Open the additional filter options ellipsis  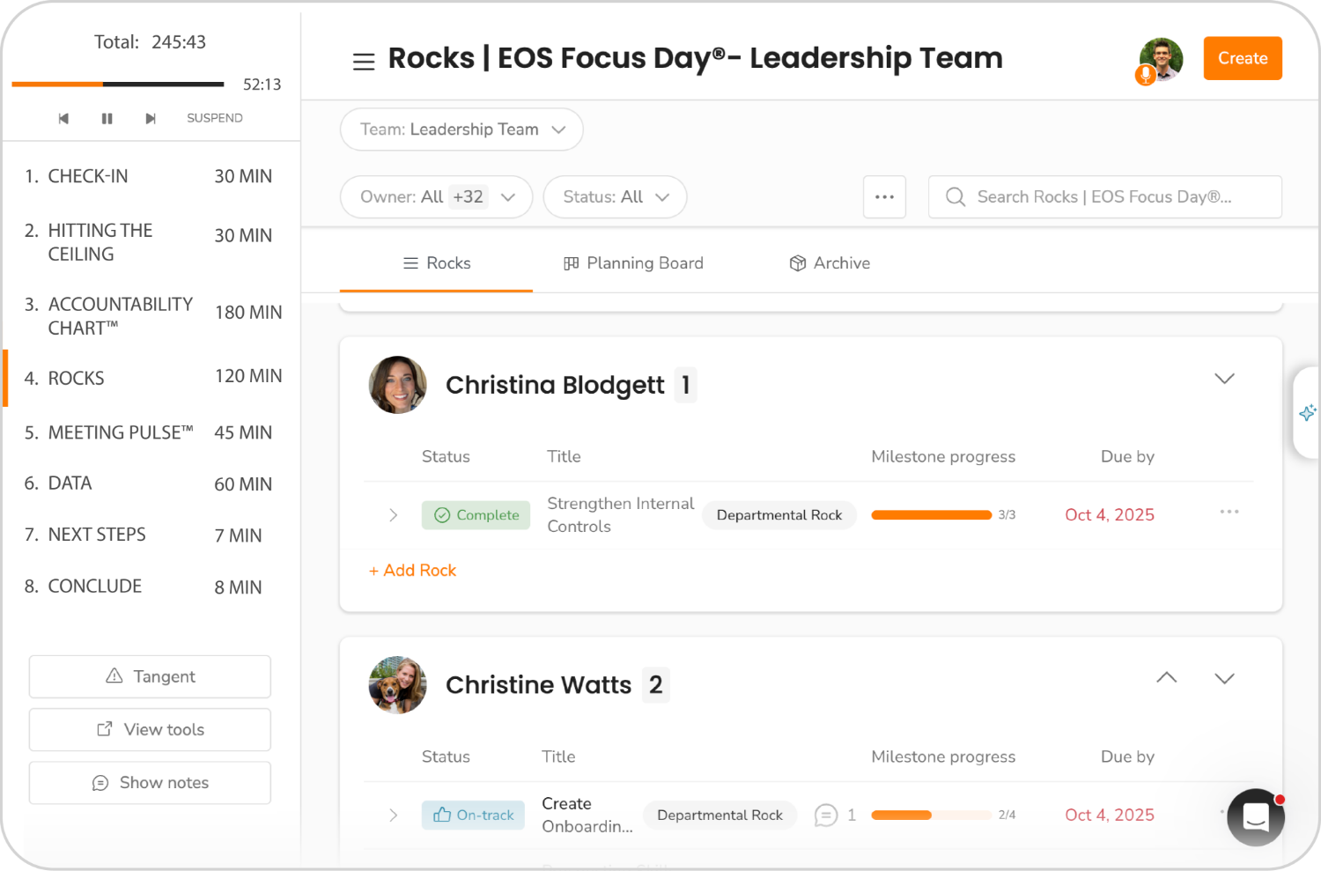click(x=884, y=196)
